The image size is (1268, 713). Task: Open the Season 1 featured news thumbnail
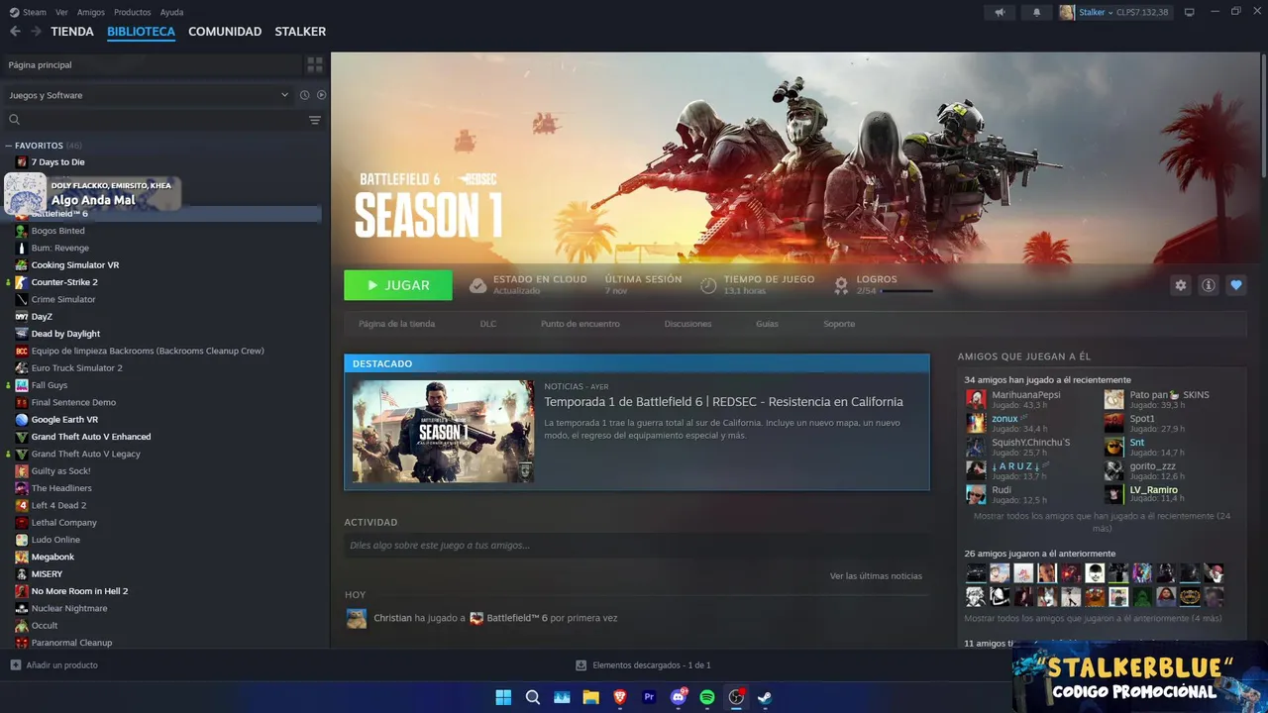tap(443, 432)
